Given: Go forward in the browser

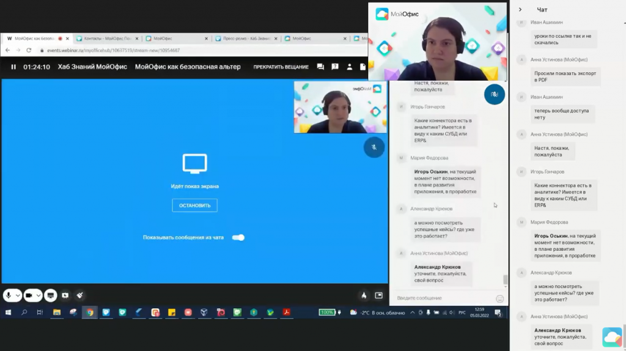Looking at the screenshot, I should coord(18,50).
